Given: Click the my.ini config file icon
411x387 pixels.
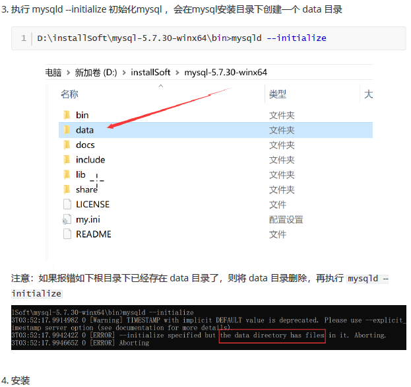Looking at the screenshot, I should pos(67,219).
